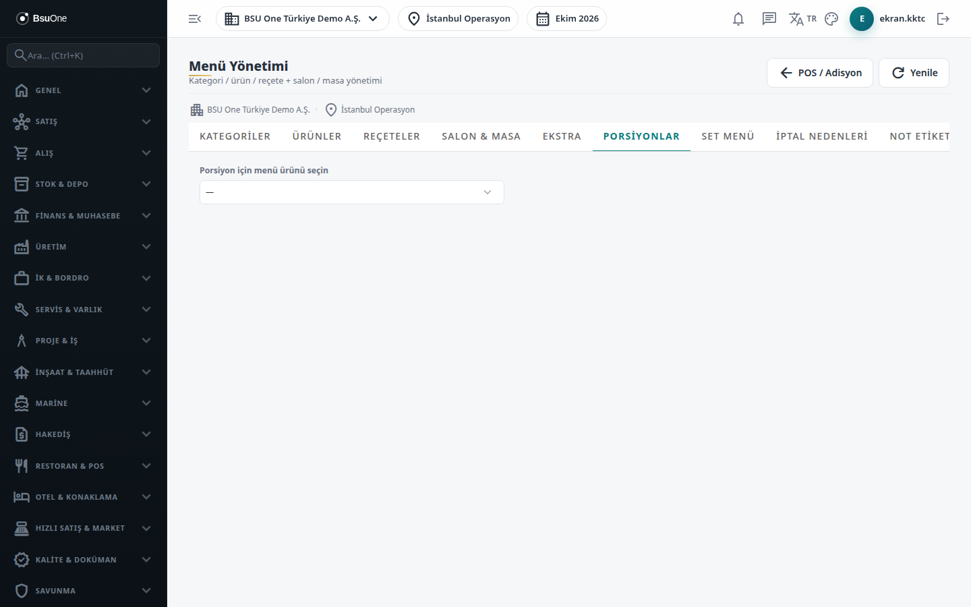Expand the Kalite & Doküman chevron

coord(146,560)
